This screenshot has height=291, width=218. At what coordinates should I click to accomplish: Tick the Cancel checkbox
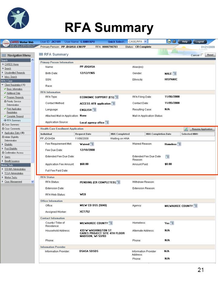pos(202,55)
